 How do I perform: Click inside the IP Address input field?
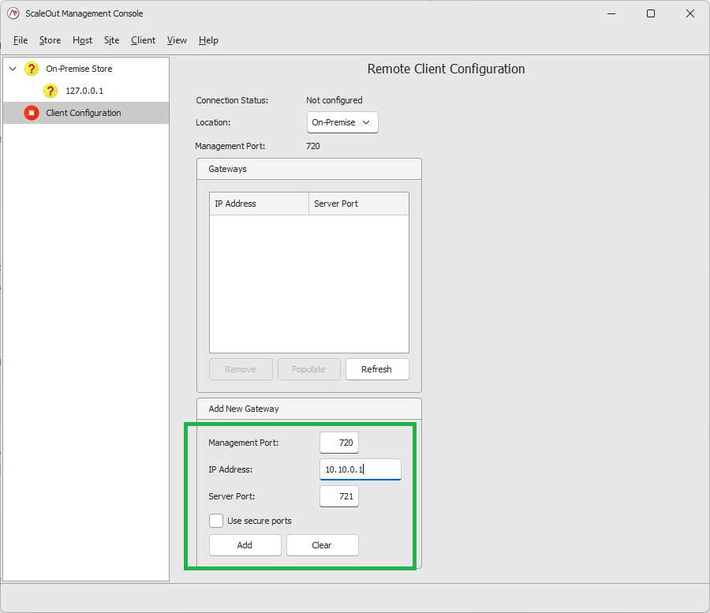pos(360,469)
